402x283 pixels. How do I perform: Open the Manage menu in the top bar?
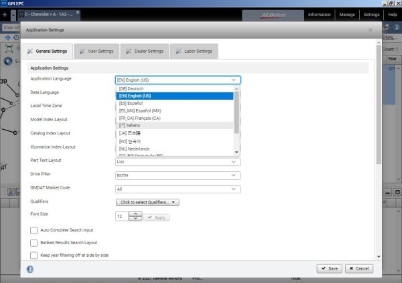coord(347,15)
